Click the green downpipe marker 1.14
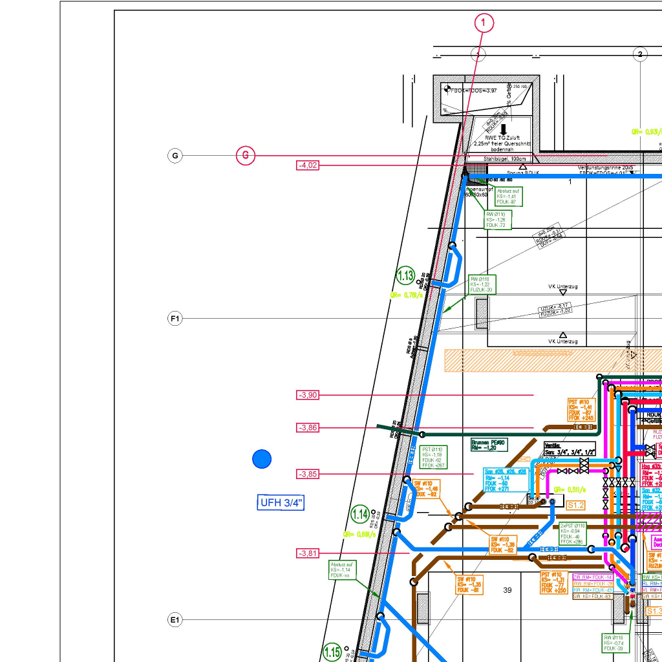The height and width of the screenshot is (662, 662). click(360, 515)
